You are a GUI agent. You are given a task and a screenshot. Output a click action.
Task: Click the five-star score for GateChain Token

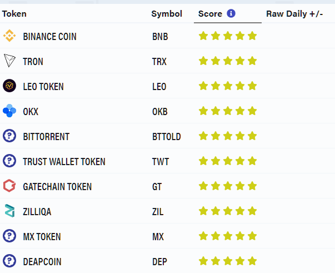pos(228,186)
